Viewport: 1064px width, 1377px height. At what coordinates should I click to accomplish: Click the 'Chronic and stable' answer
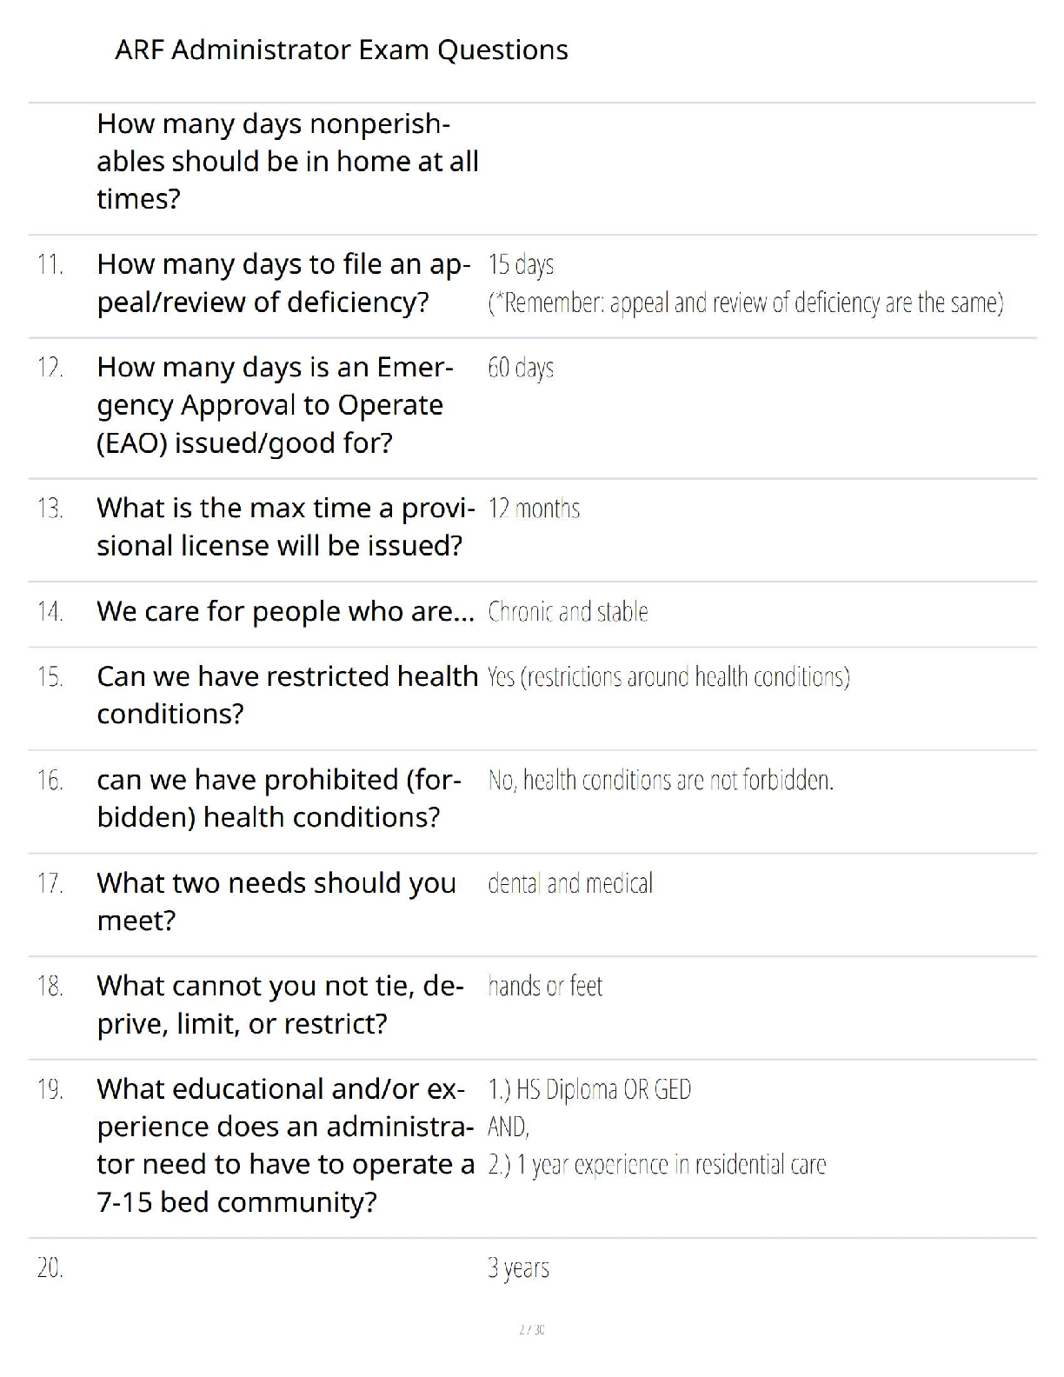coord(568,612)
